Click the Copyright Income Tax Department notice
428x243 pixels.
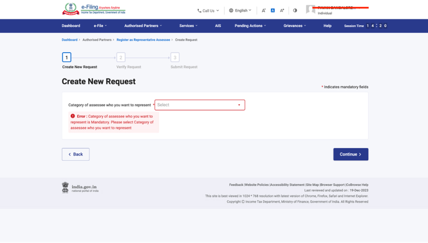coord(298,202)
